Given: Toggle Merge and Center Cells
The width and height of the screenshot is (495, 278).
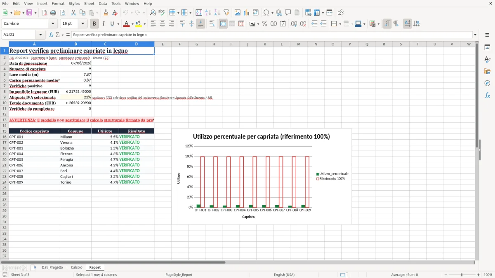Looking at the screenshot, I should 223,24.
